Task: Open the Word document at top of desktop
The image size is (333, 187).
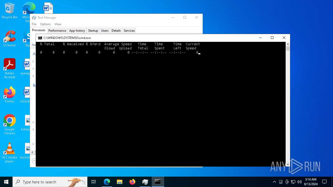Action: click(x=48, y=8)
